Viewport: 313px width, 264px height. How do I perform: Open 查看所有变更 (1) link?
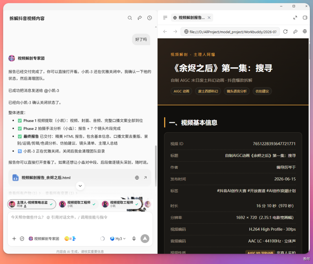61,193
